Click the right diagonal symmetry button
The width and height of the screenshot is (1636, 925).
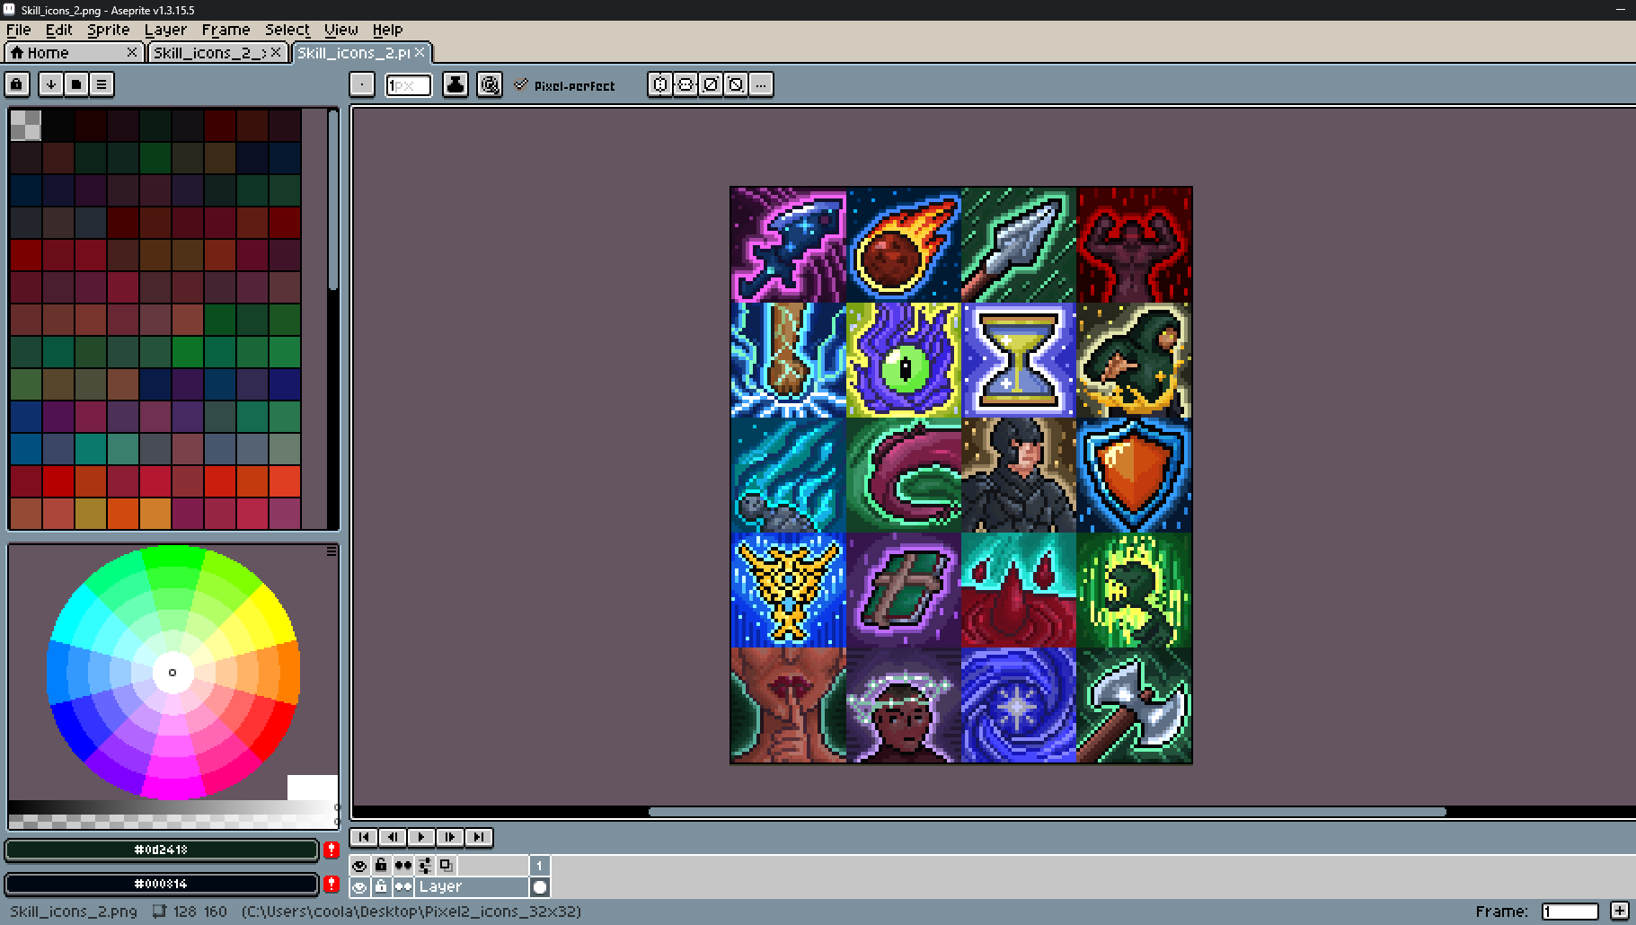[x=711, y=84]
